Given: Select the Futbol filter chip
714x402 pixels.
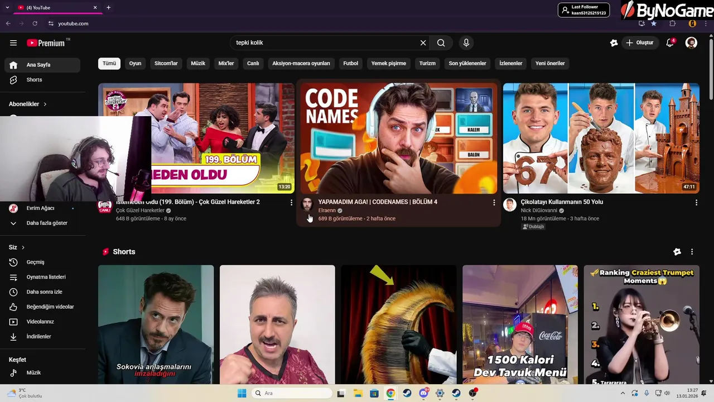Looking at the screenshot, I should [351, 63].
